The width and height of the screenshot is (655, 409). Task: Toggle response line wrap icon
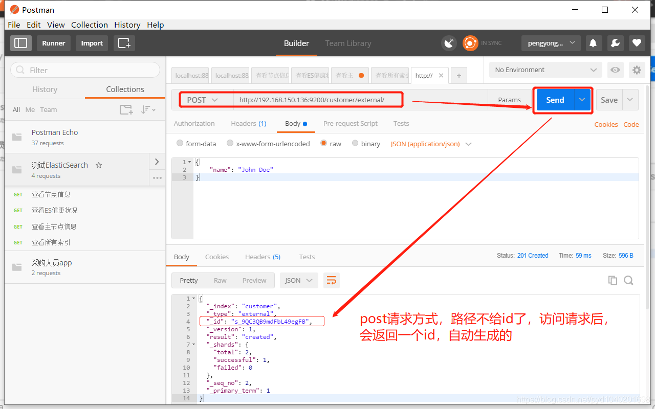coord(332,280)
